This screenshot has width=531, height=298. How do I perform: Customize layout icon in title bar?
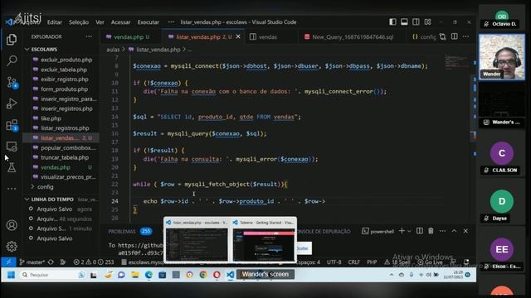(428, 22)
